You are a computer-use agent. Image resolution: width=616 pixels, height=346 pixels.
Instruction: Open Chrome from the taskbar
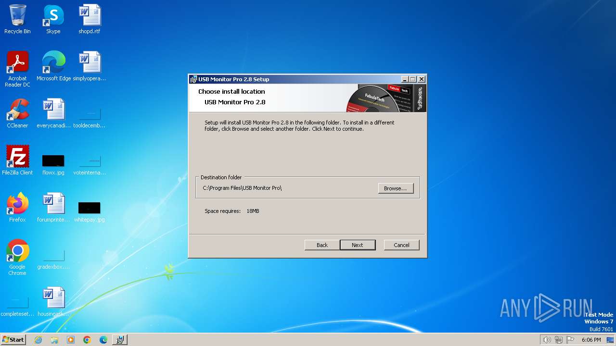[x=87, y=340]
